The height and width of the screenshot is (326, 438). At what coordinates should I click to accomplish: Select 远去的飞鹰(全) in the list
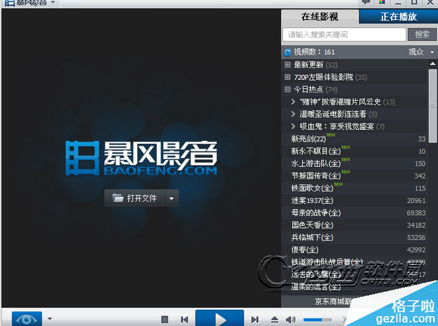[355, 274]
